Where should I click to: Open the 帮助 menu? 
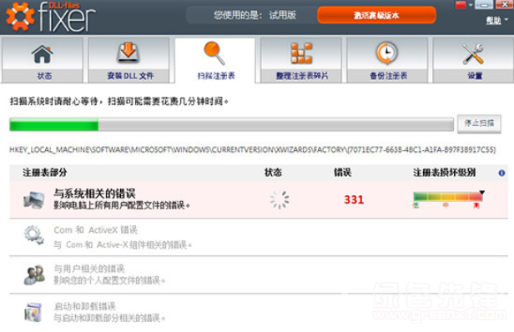[x=496, y=20]
